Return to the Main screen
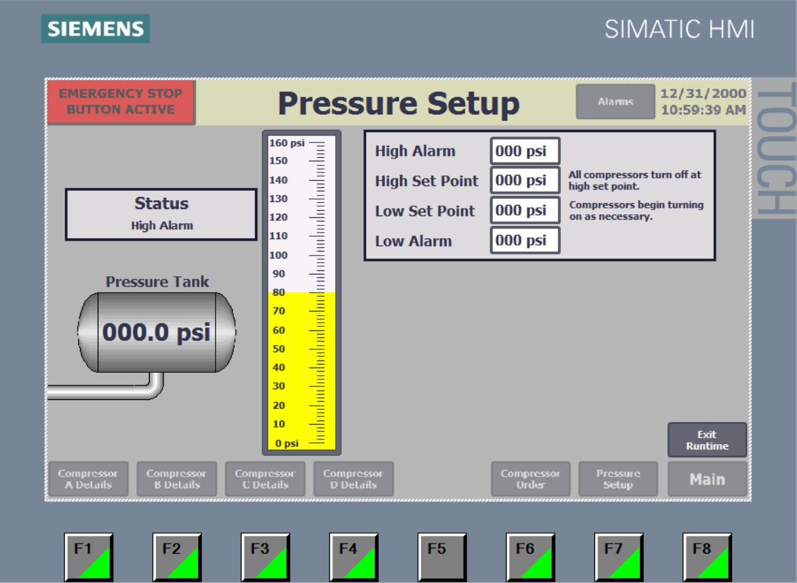Image resolution: width=797 pixels, height=583 pixels. click(x=707, y=479)
